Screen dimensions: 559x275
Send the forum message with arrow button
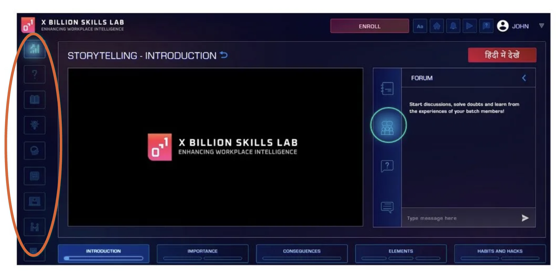(x=525, y=218)
